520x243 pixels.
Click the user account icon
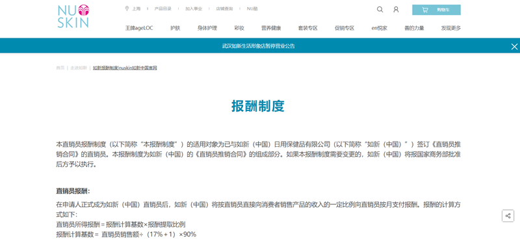point(396,10)
